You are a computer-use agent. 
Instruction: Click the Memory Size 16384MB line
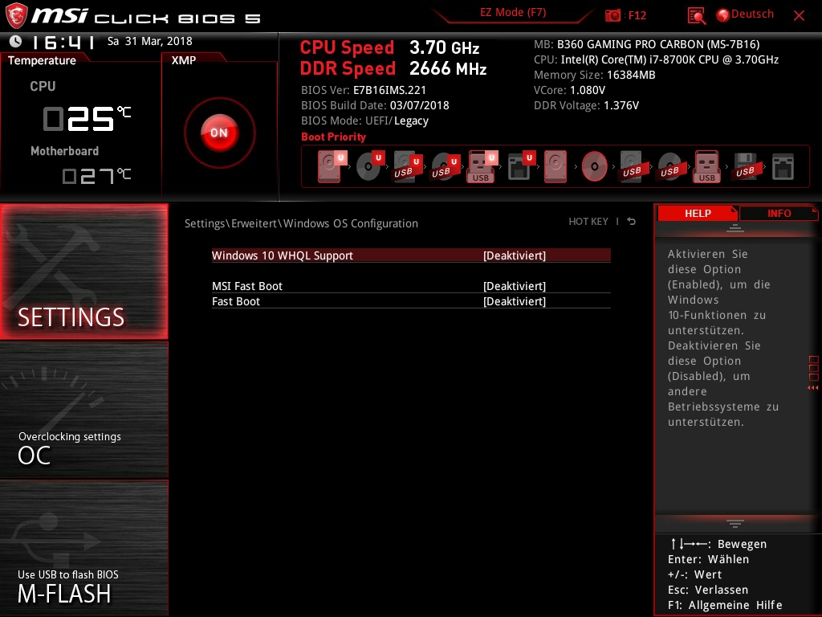(595, 75)
